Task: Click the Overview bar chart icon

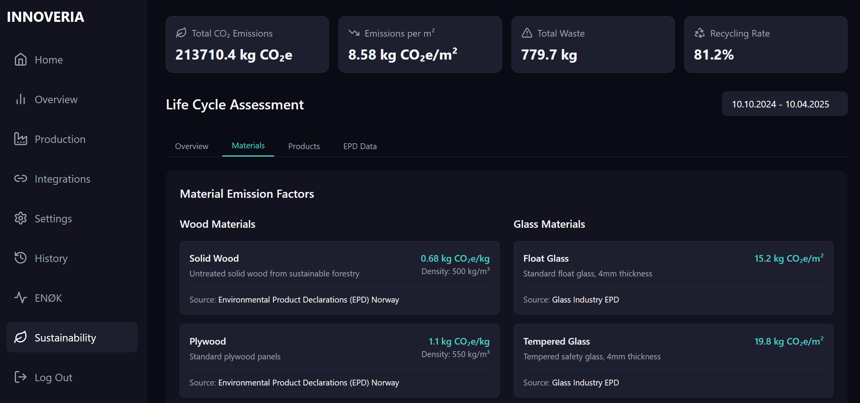Action: [21, 99]
